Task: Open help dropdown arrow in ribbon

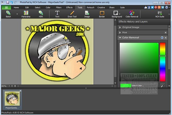Action: point(169,7)
